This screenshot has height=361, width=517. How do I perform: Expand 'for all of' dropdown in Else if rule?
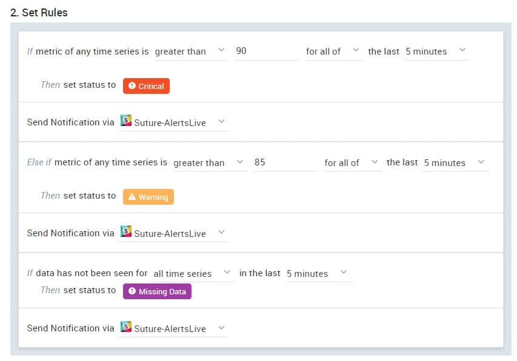click(x=352, y=163)
